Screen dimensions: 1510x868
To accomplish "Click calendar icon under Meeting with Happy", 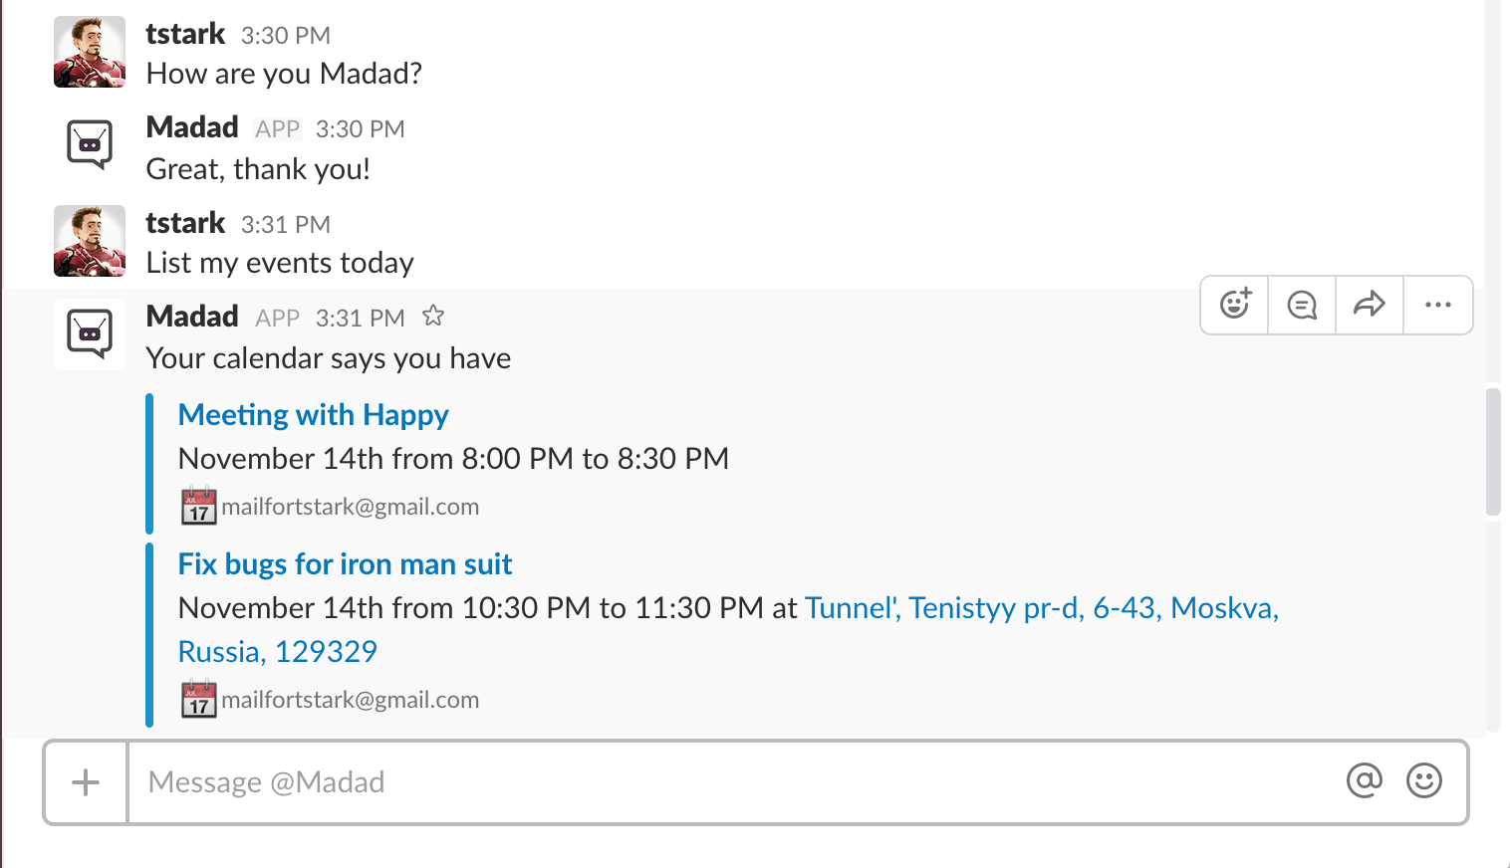I will (x=199, y=506).
